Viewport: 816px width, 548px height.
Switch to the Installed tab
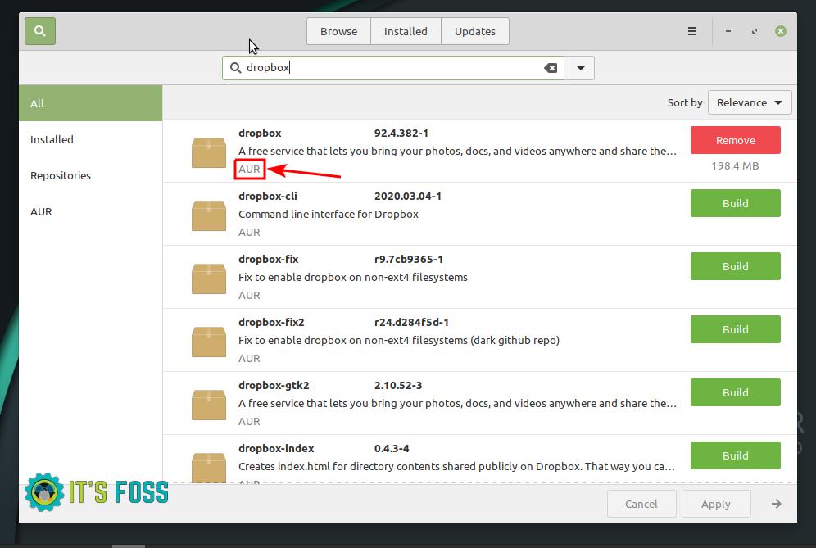pyautogui.click(x=406, y=32)
